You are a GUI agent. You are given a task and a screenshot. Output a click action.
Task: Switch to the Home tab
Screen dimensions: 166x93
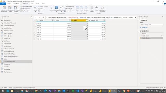tap(9, 4)
